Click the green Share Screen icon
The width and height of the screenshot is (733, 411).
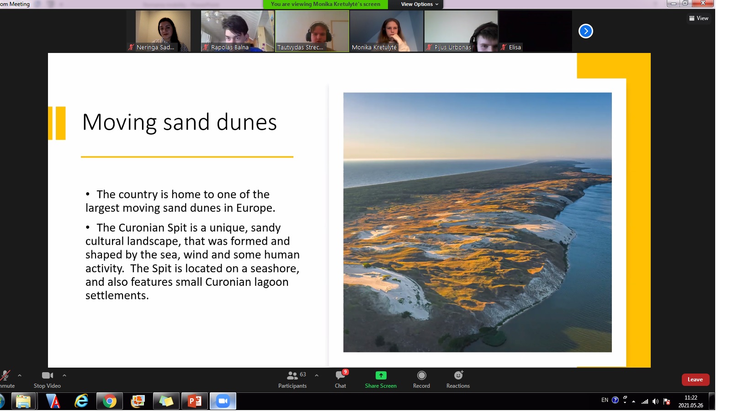click(x=381, y=375)
